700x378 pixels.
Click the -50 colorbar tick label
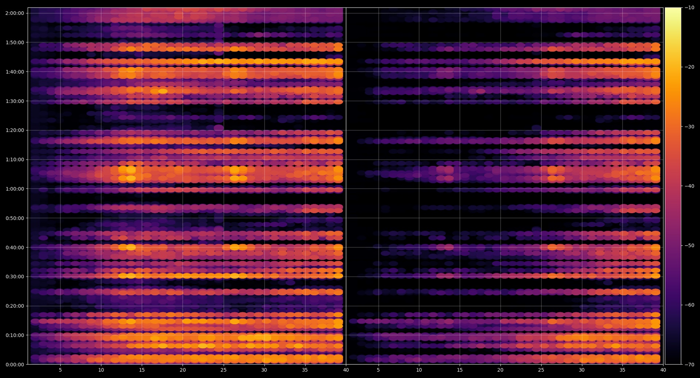[x=689, y=246]
